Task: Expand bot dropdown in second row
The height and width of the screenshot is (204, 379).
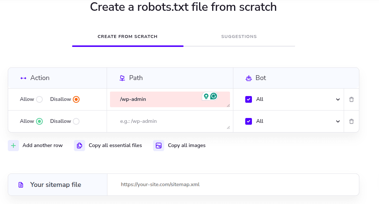Action: click(338, 121)
